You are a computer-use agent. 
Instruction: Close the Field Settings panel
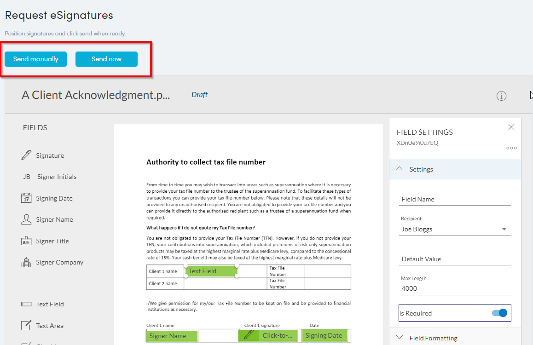coord(511,127)
